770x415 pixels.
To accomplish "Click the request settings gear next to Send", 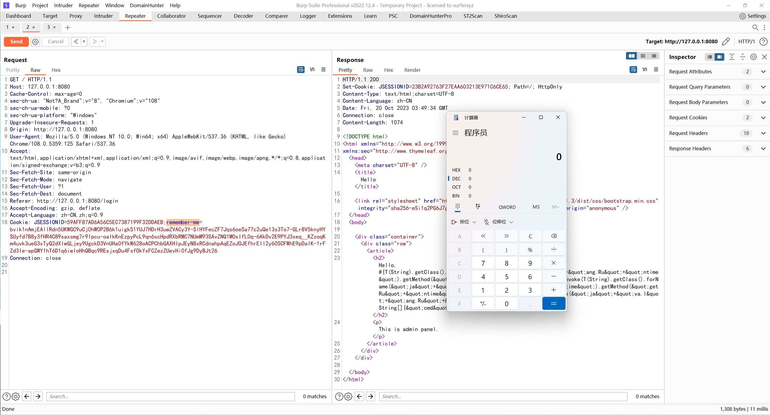I will 35,42.
